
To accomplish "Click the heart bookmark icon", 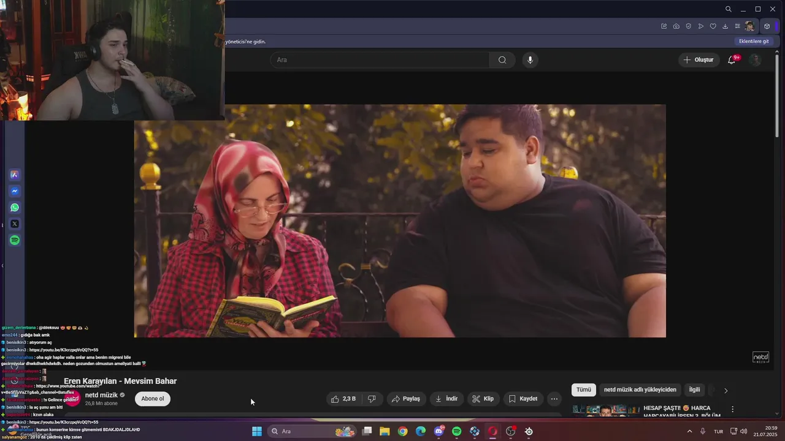I will coord(713,26).
